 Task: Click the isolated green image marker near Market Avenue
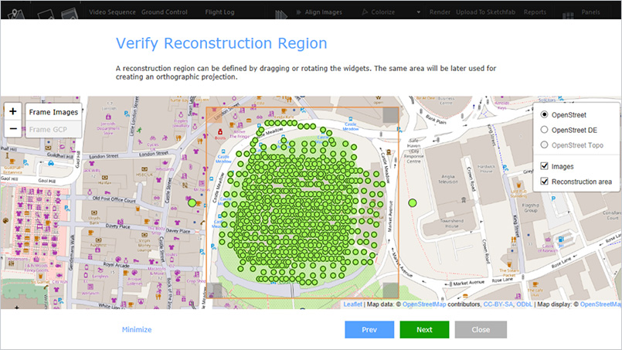(x=413, y=203)
